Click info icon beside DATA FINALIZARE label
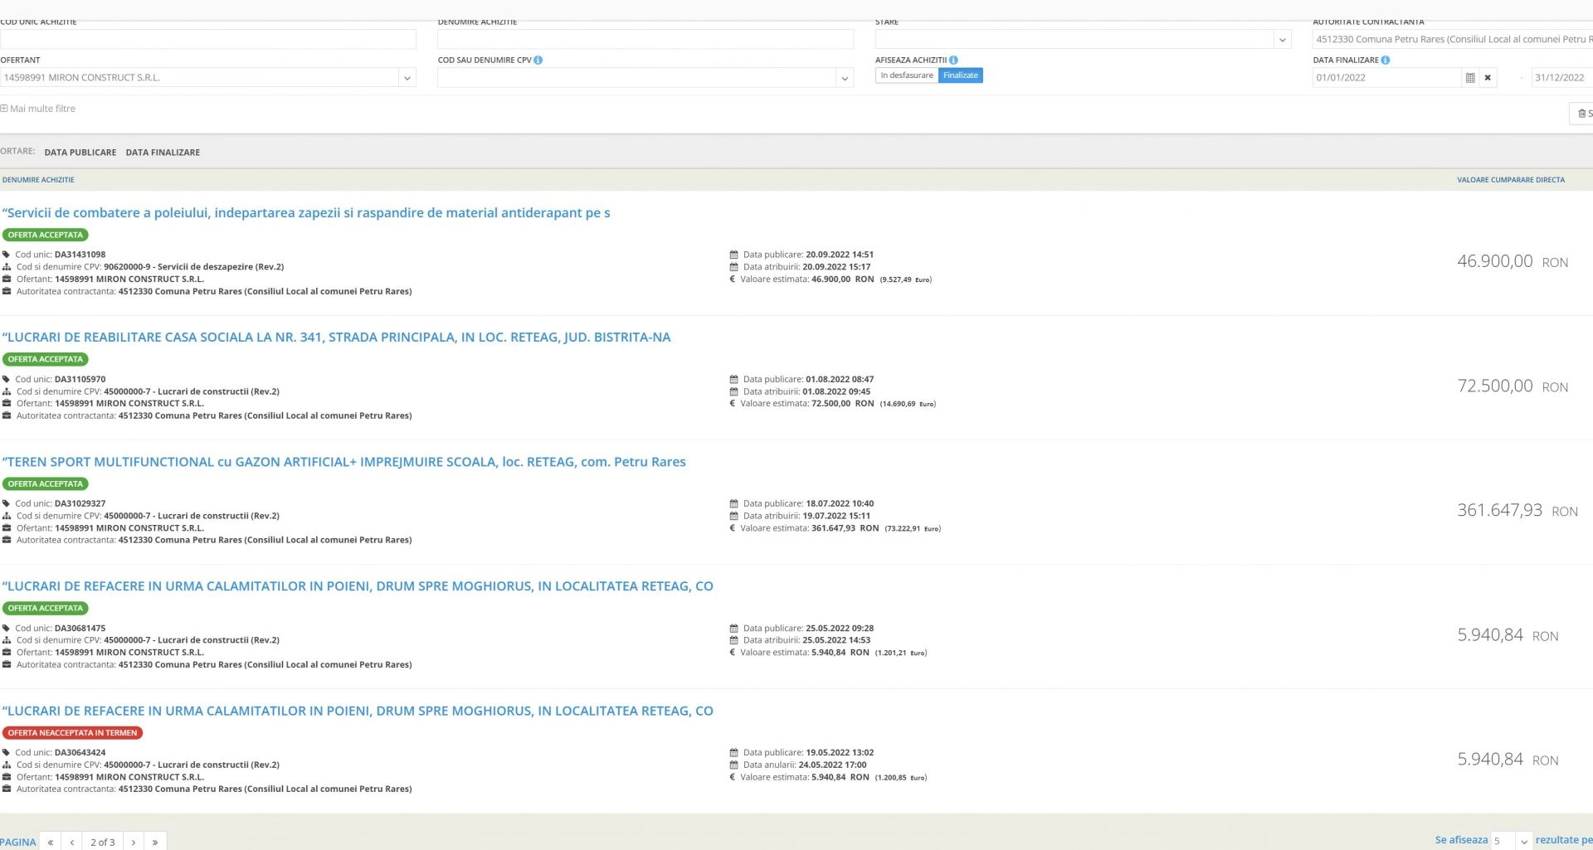This screenshot has width=1593, height=850. click(x=1386, y=60)
